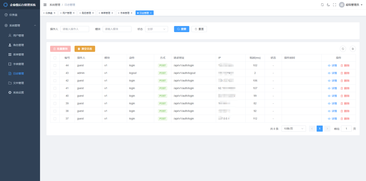Screen dimensions: 366x181
Task: Open the 超级管理员 user dropdown
Action: click(354, 5)
